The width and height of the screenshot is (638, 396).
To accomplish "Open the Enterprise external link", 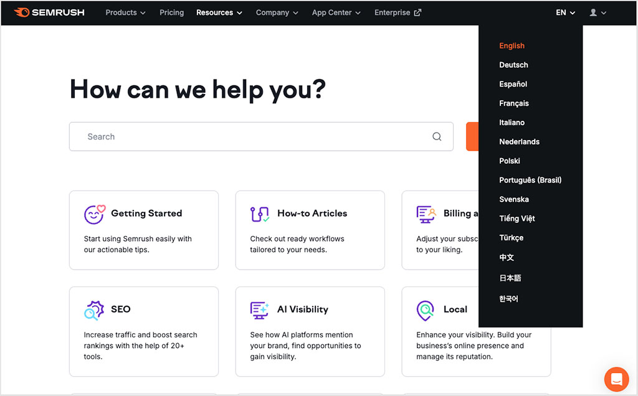I will coord(398,12).
